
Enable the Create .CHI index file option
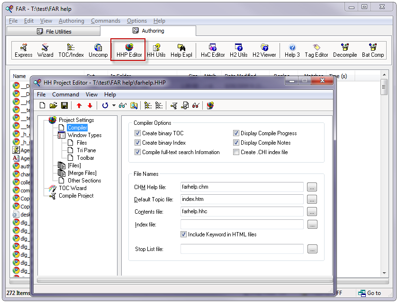pos(236,152)
